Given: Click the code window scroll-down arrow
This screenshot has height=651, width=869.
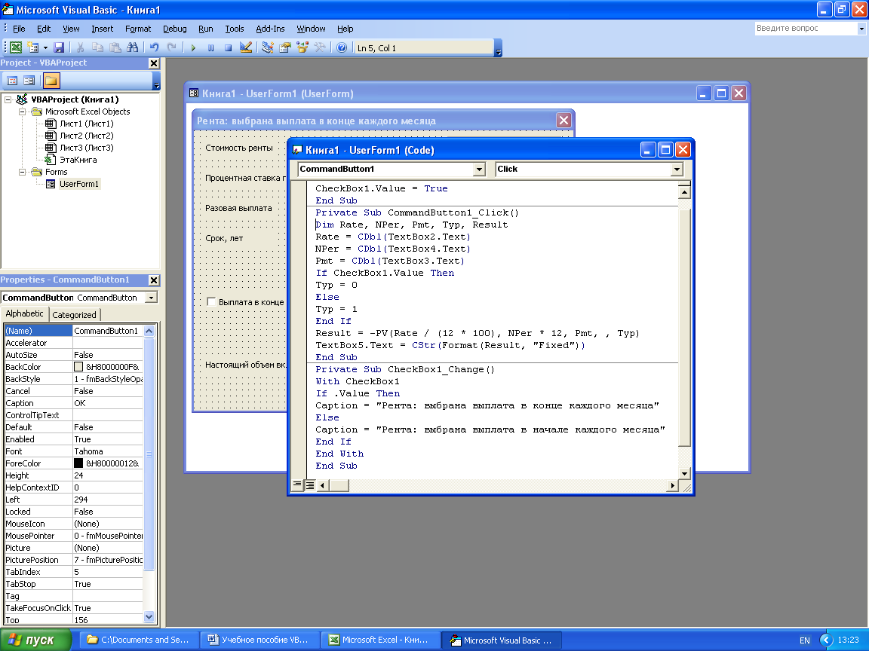Looking at the screenshot, I should (684, 474).
